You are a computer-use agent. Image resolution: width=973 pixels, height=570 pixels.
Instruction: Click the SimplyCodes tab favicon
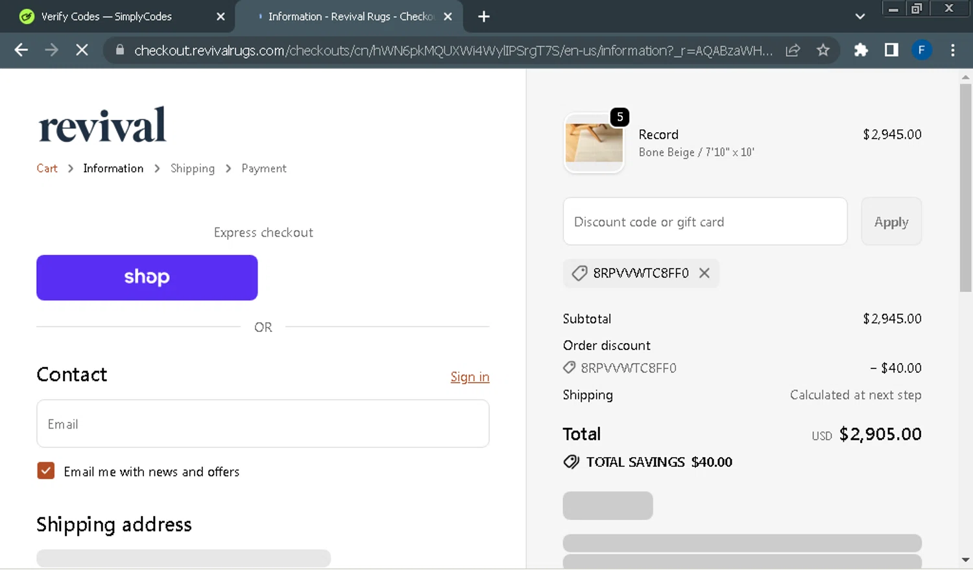pos(27,17)
